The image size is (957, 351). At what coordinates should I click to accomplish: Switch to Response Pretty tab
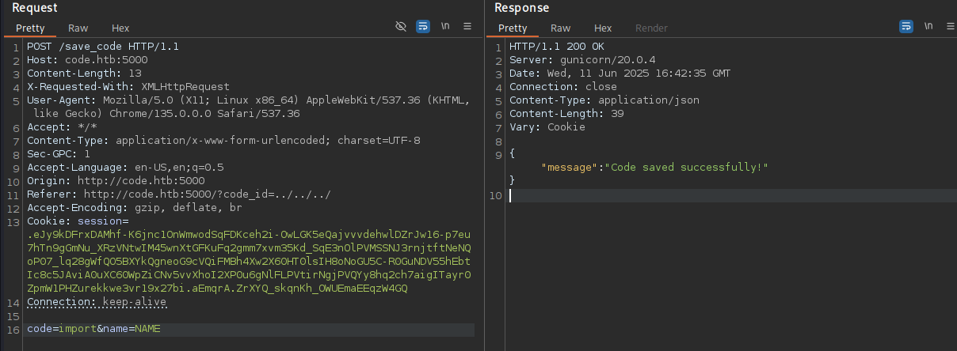pyautogui.click(x=513, y=28)
